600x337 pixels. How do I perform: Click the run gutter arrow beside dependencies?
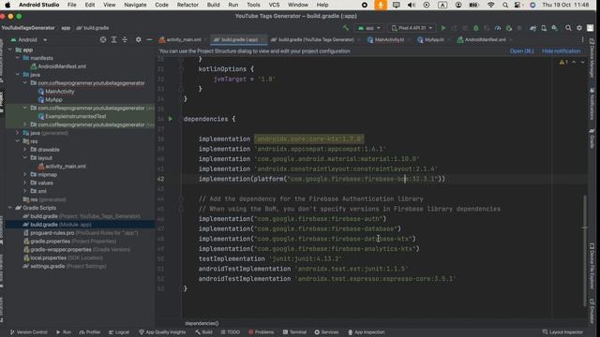[171, 119]
